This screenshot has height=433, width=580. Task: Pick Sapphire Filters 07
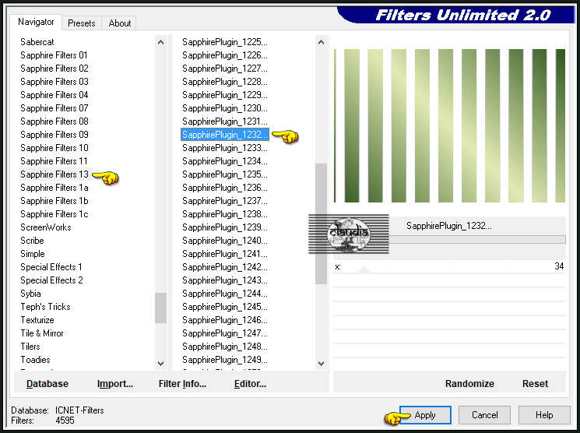tap(54, 108)
